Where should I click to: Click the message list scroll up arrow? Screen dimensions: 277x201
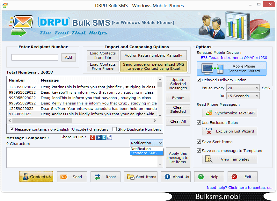pyautogui.click(x=160, y=79)
